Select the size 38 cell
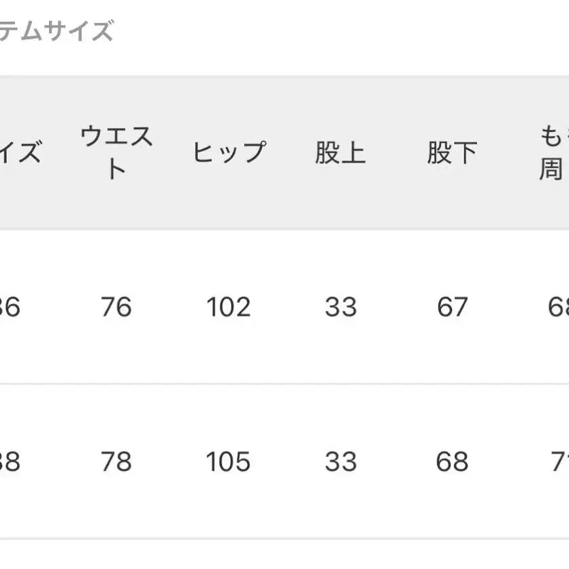Image resolution: width=569 pixels, height=569 pixels. click(10, 462)
